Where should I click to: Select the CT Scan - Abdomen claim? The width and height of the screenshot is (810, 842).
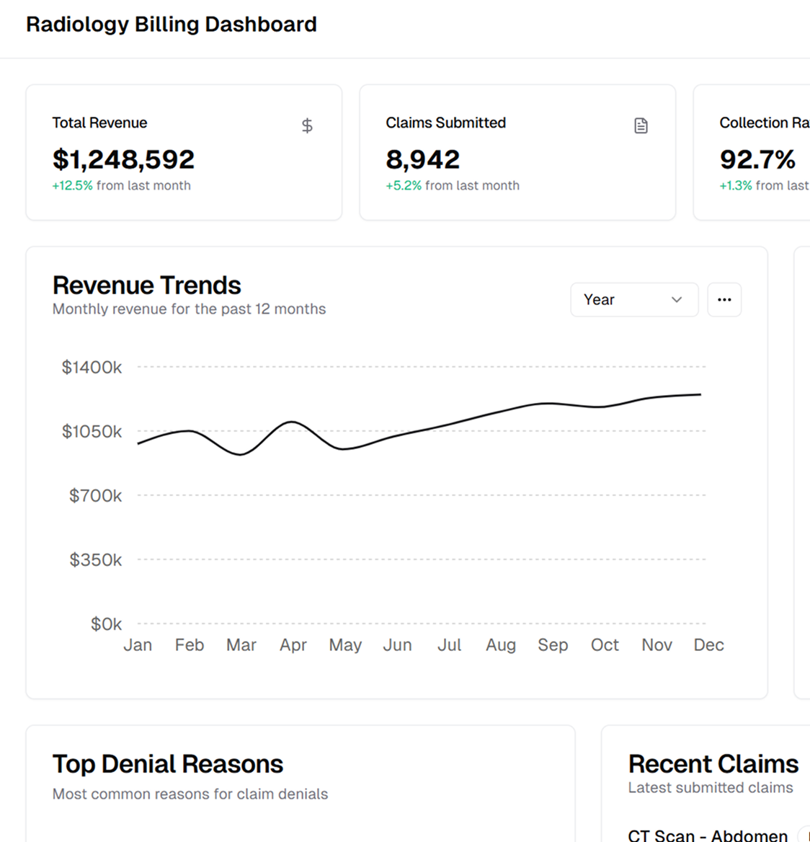pos(708,835)
